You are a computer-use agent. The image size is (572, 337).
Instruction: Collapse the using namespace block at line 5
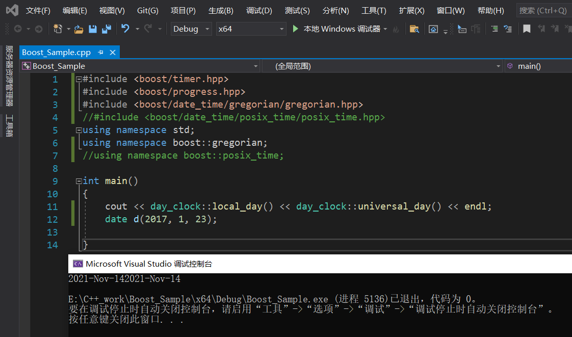tap(79, 130)
